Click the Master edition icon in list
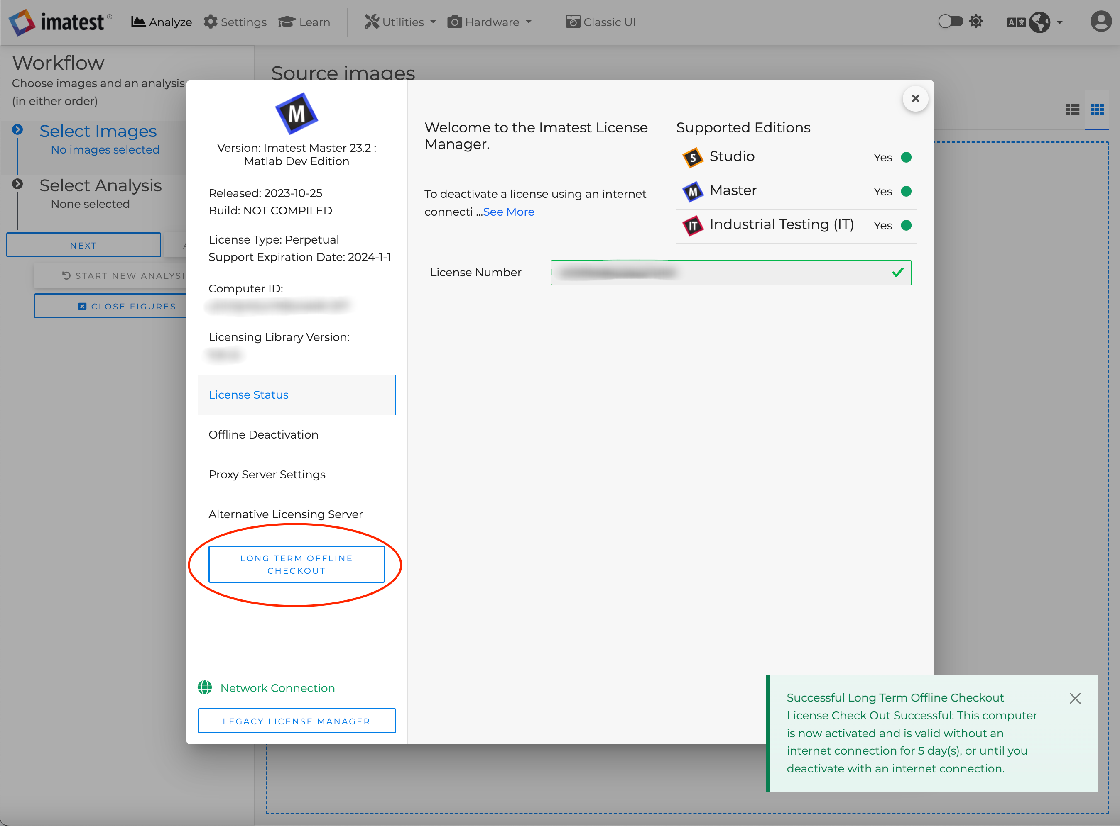The image size is (1120, 826). 693,192
